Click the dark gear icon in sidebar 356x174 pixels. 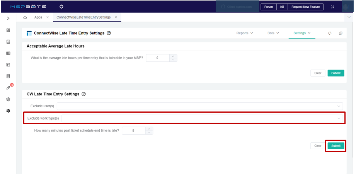[8, 111]
